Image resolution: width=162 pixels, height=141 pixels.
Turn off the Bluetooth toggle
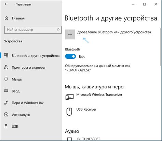70,56
